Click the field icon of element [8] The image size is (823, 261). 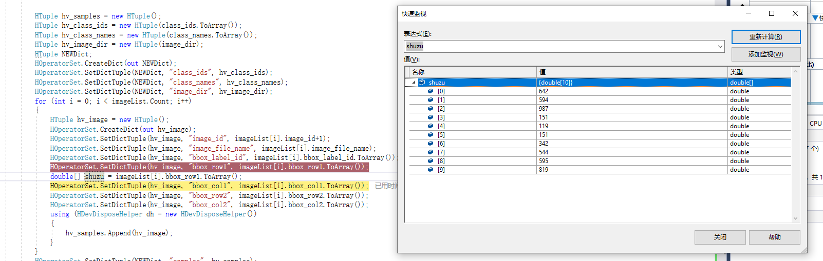(431, 161)
